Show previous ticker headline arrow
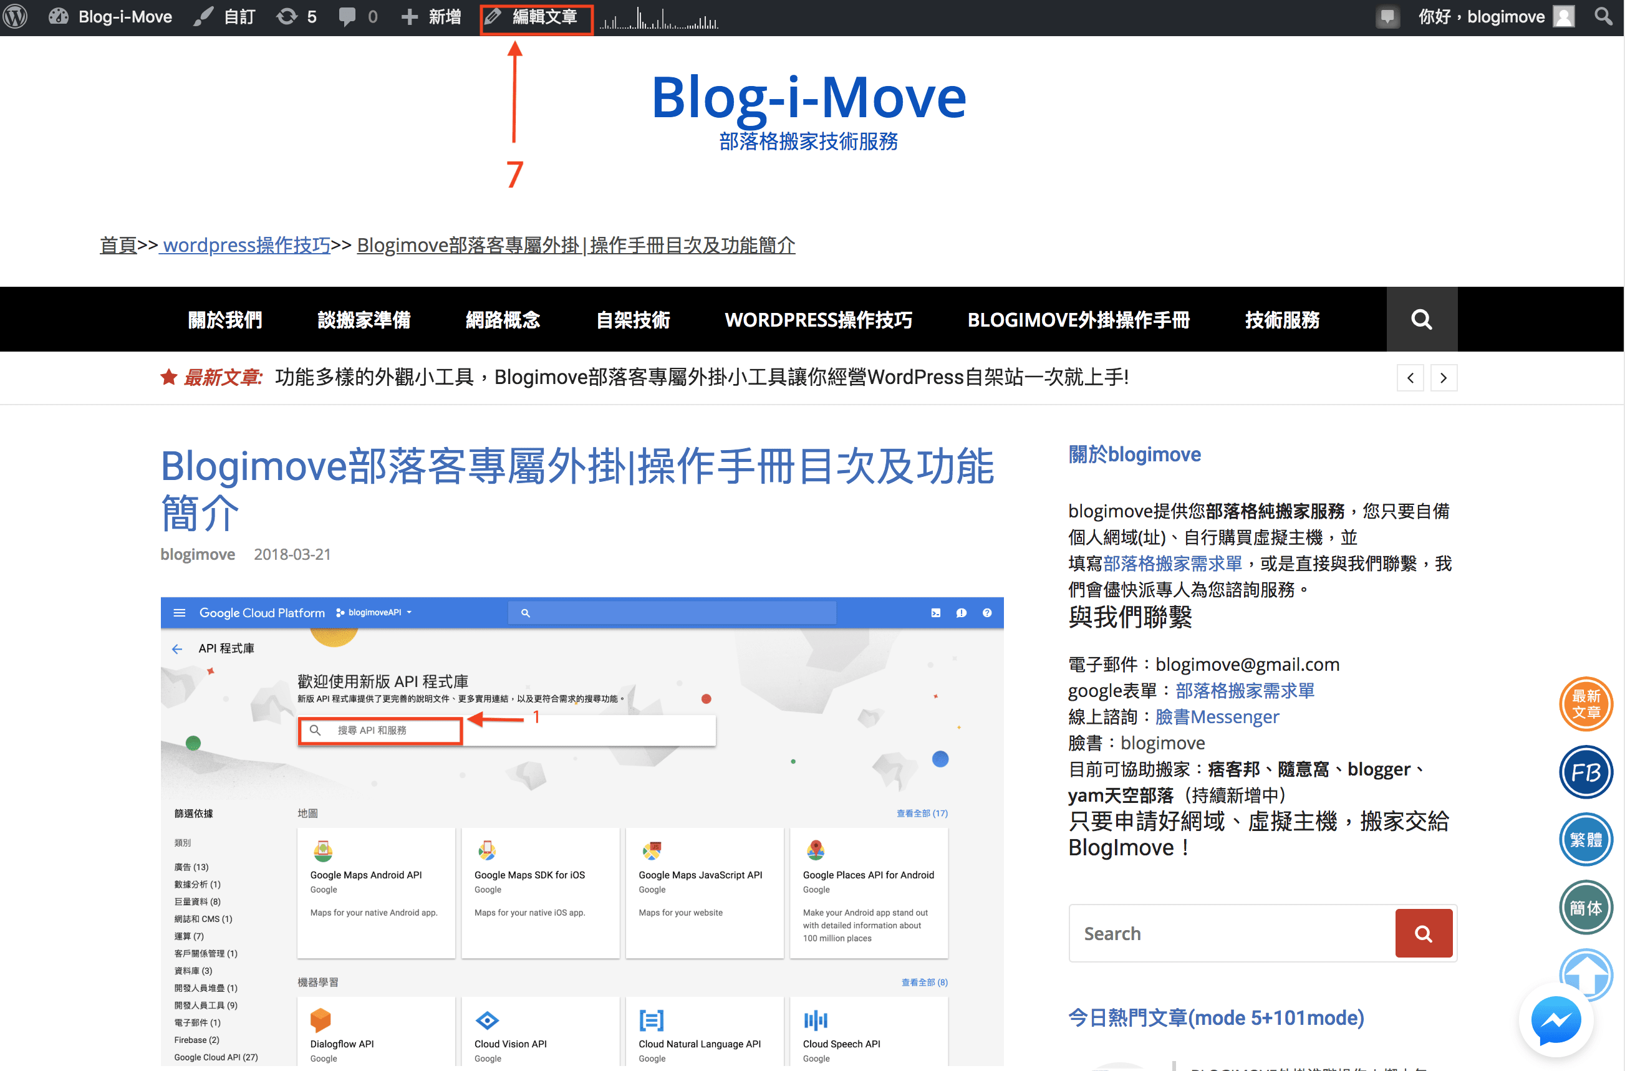The height and width of the screenshot is (1071, 1625). 1410,378
